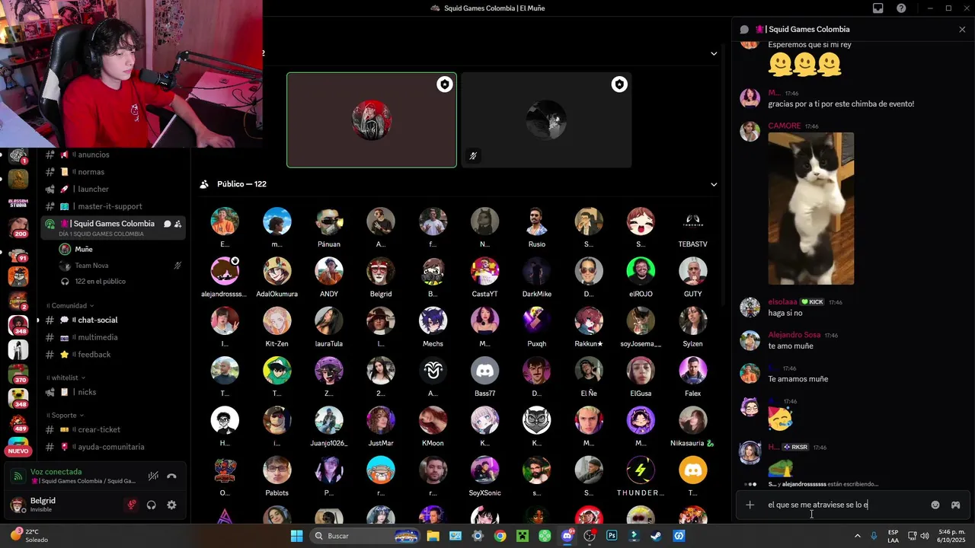Open the ayuda-comunitaria channel

click(113, 447)
